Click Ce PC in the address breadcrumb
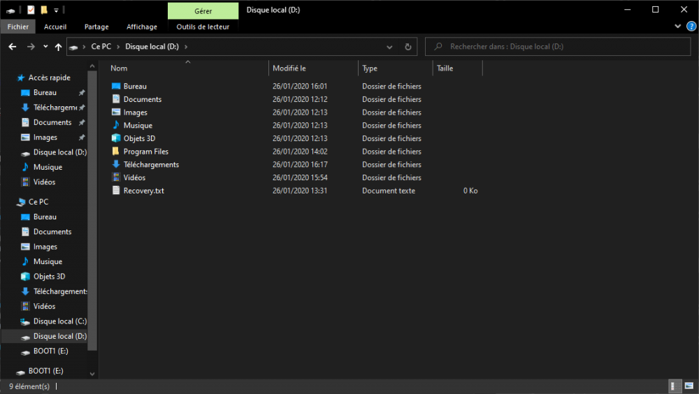 point(101,47)
